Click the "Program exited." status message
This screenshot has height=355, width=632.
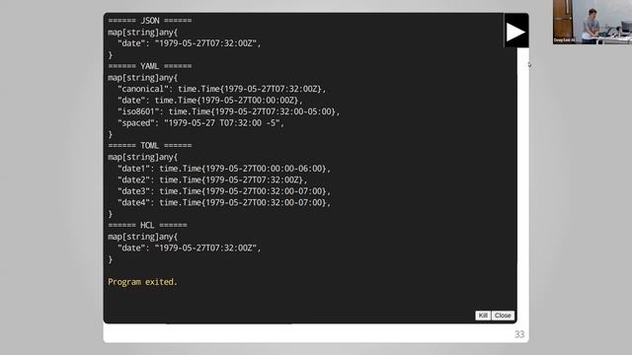coord(142,282)
